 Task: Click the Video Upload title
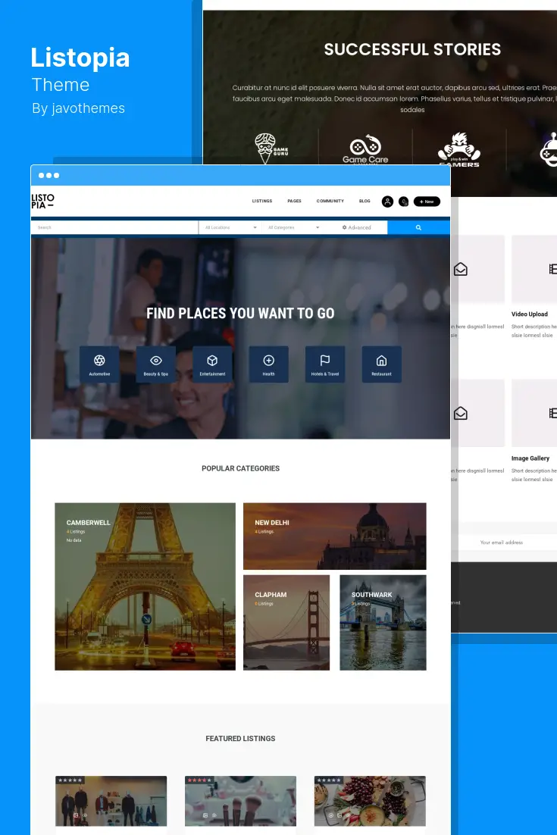pos(529,314)
